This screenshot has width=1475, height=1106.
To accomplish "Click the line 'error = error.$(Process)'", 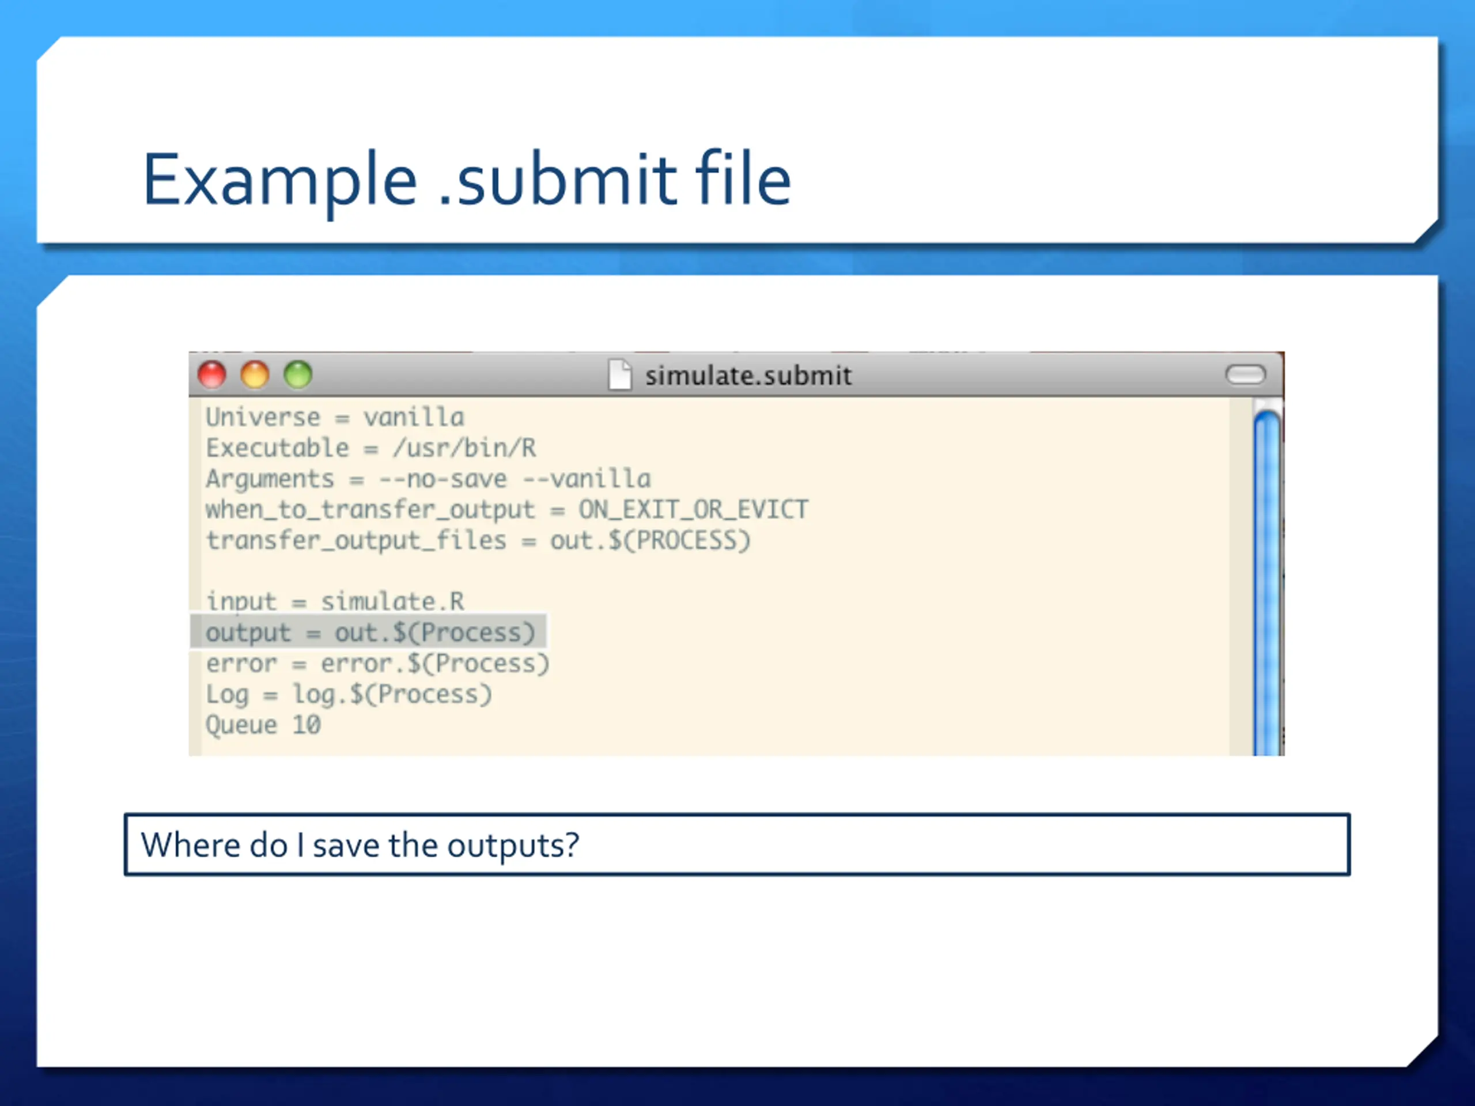I will [x=377, y=664].
